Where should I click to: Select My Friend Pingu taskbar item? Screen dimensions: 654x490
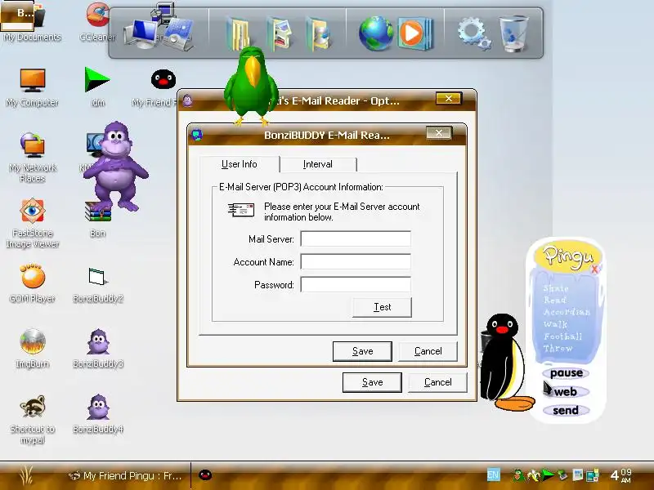click(125, 475)
